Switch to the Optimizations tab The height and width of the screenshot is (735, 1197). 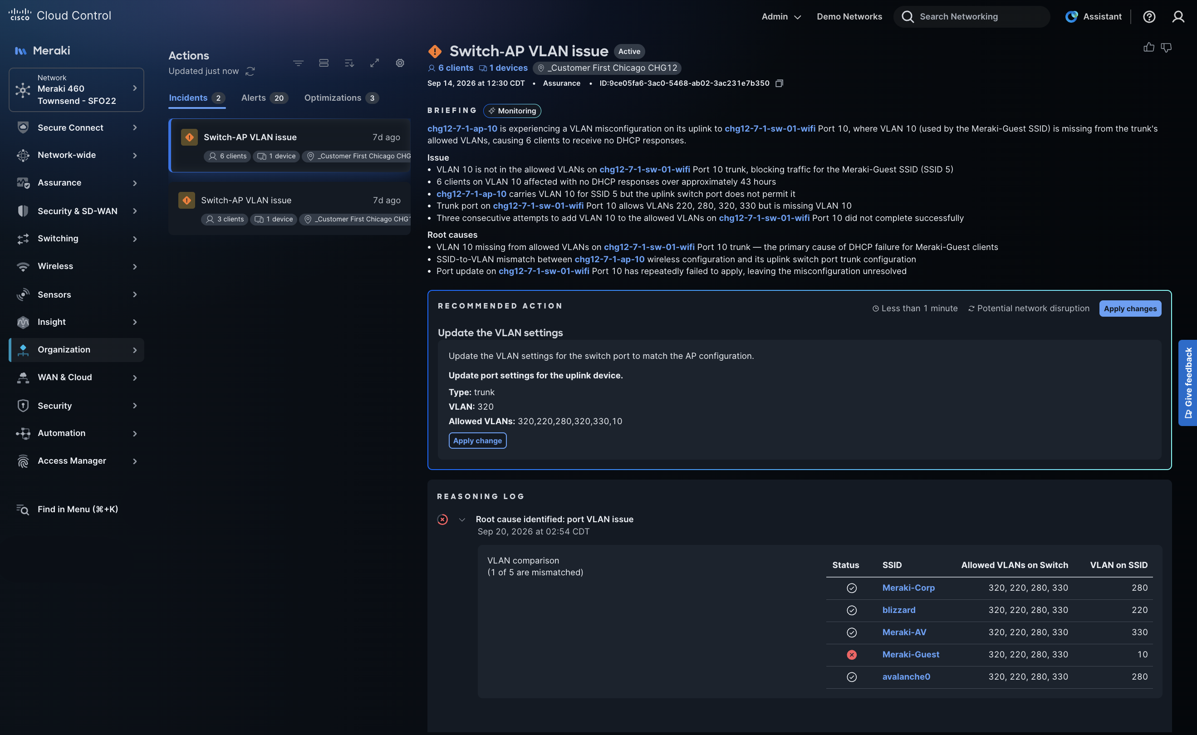point(341,98)
